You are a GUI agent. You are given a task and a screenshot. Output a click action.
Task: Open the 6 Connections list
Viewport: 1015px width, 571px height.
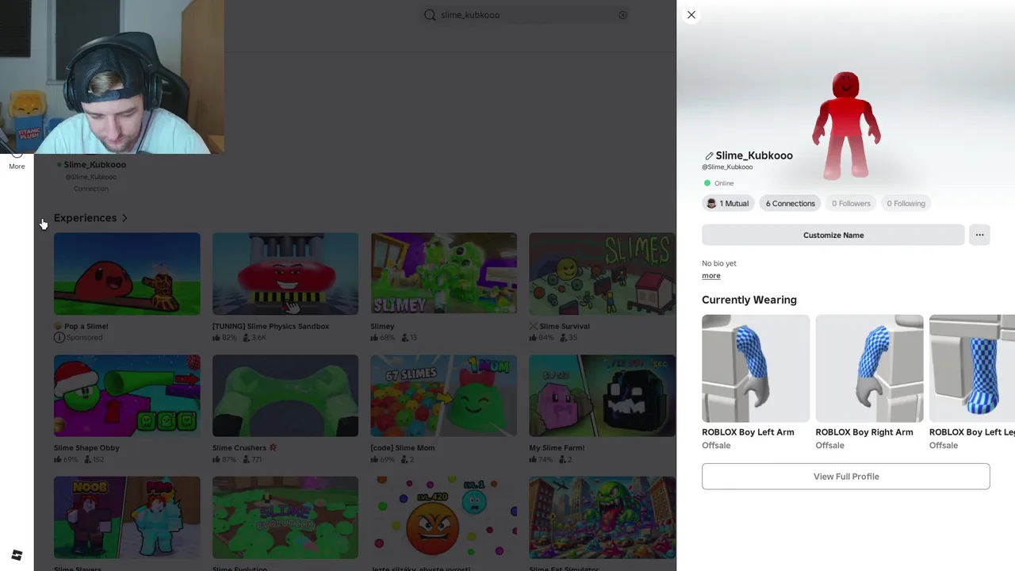pos(790,204)
